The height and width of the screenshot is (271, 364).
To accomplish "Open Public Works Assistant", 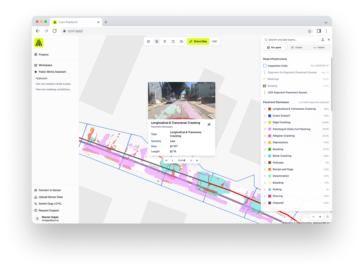I will point(50,72).
